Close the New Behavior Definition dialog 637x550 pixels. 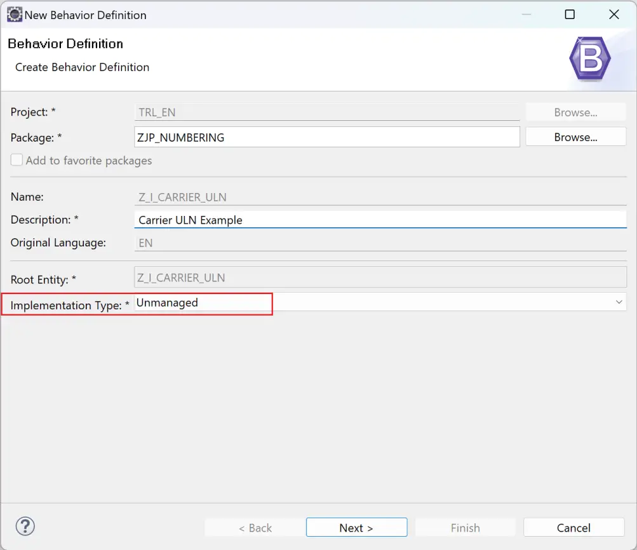click(614, 15)
